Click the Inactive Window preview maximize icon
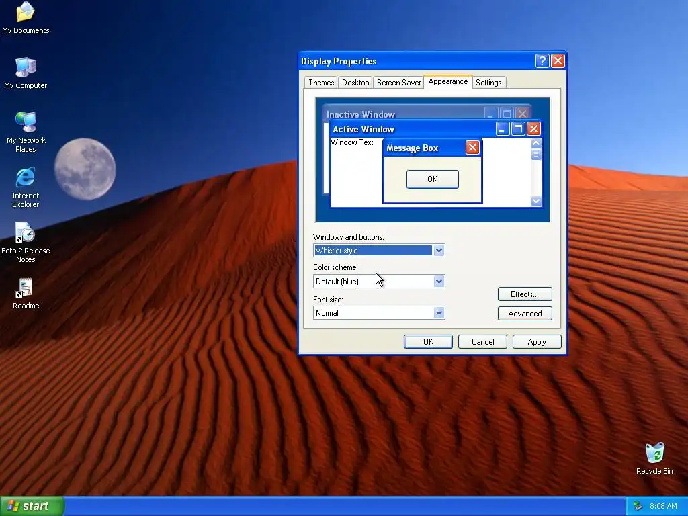Image resolution: width=688 pixels, height=516 pixels. 507,114
